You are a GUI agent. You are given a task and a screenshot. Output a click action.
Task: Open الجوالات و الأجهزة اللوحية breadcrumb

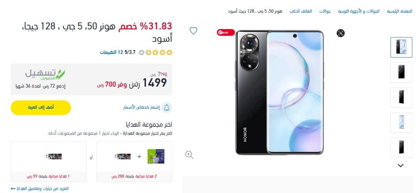(x=358, y=11)
